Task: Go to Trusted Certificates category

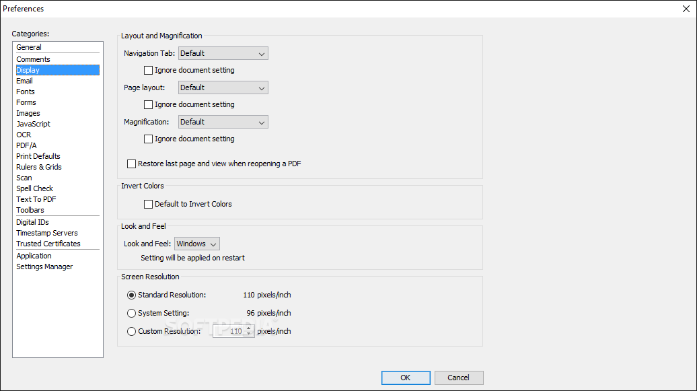Action: tap(48, 244)
